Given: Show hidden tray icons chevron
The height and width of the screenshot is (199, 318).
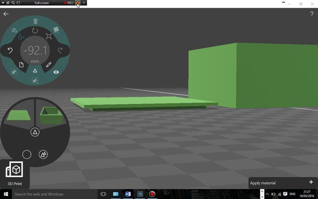Looking at the screenshot, I should (267, 194).
